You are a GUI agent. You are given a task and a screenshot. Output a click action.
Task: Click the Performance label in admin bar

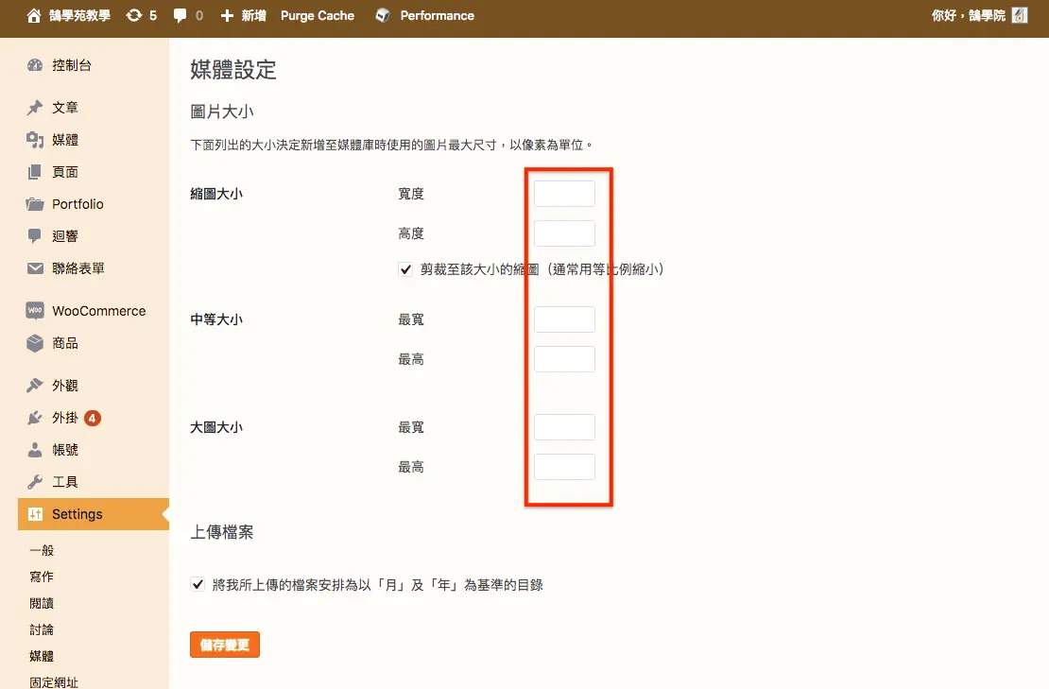tap(437, 15)
